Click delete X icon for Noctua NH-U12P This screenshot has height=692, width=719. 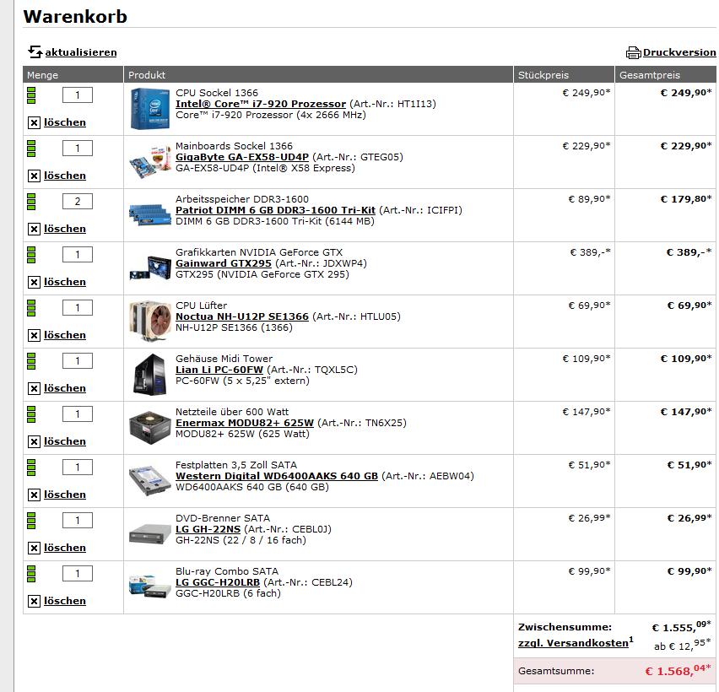(34, 335)
